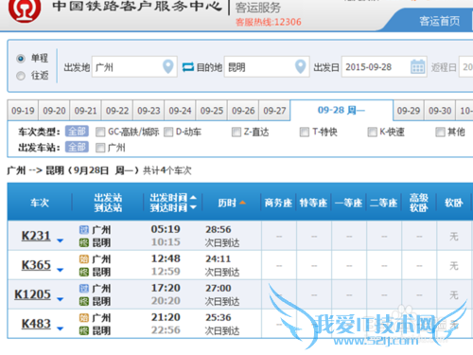Viewport: 473px width, 355px height.
Task: Click the 出发地 input field with 广州
Action: pyautogui.click(x=134, y=66)
